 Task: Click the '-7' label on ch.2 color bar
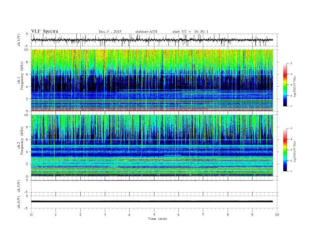[290, 171]
